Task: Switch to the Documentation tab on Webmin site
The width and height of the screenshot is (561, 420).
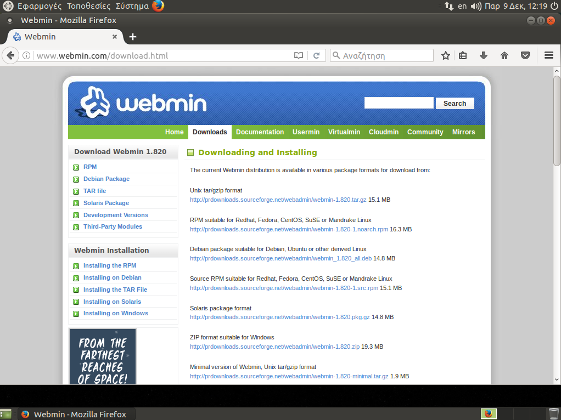Action: coord(260,132)
